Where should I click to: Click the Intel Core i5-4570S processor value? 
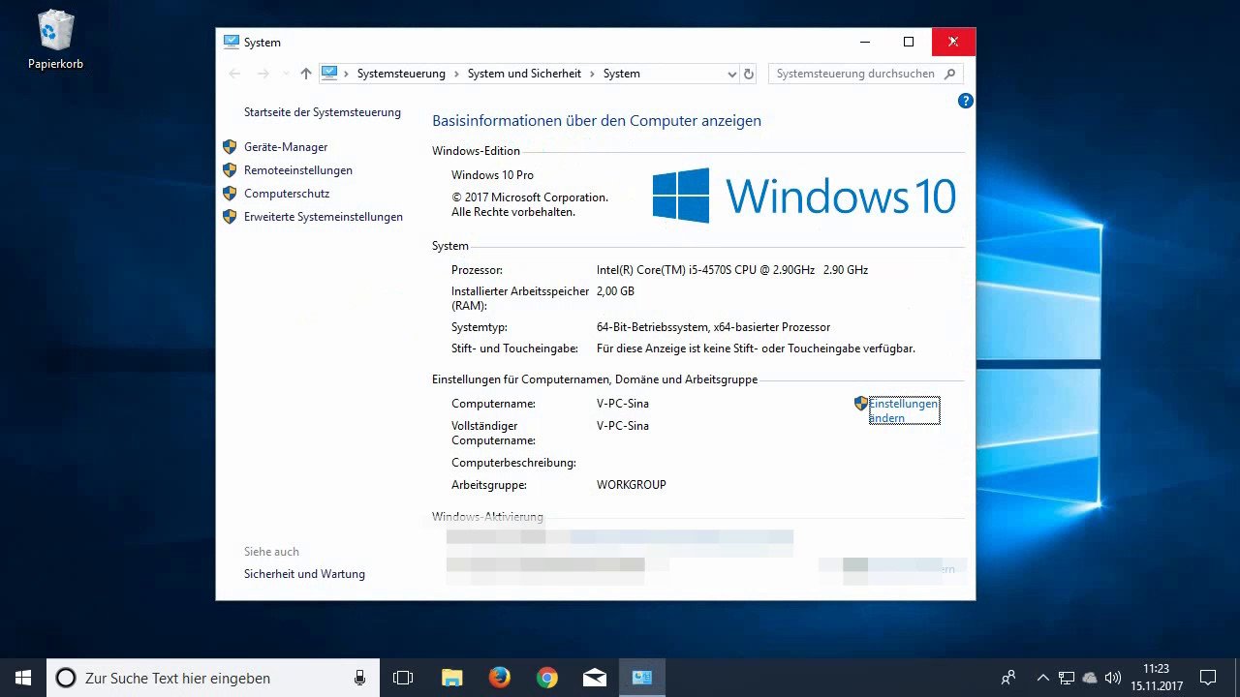tap(732, 270)
